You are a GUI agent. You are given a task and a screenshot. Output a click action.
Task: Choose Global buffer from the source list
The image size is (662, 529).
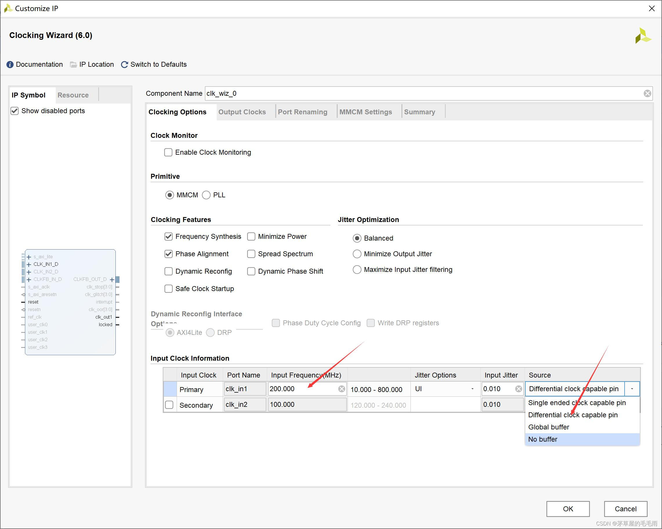pos(548,427)
